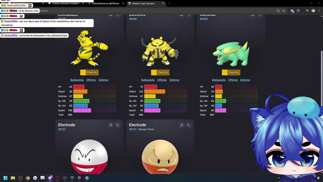Click the white Electrode artwork image
Screen dimensions: 323x182
(x=89, y=156)
